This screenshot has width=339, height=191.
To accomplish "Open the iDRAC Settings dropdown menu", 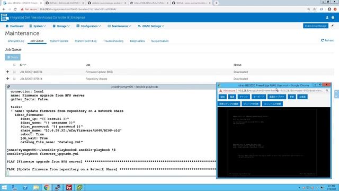I will tap(151, 26).
